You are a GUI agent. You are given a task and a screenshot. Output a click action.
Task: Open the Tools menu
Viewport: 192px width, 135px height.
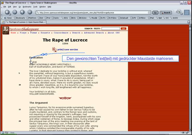point(35,6)
